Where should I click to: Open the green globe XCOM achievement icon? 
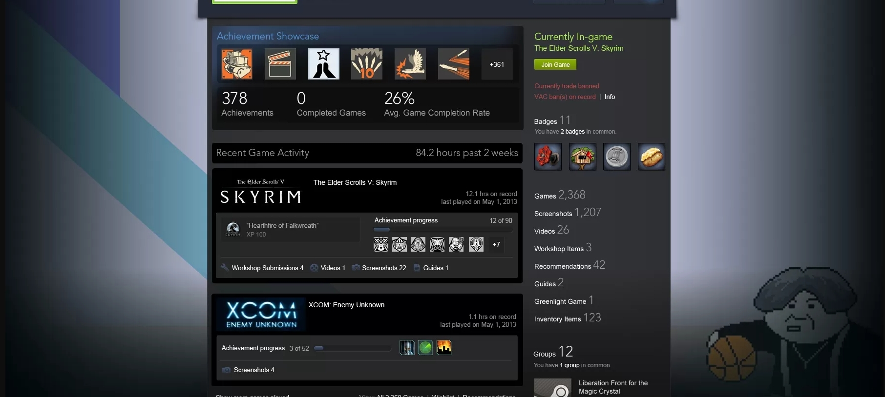[x=425, y=348]
